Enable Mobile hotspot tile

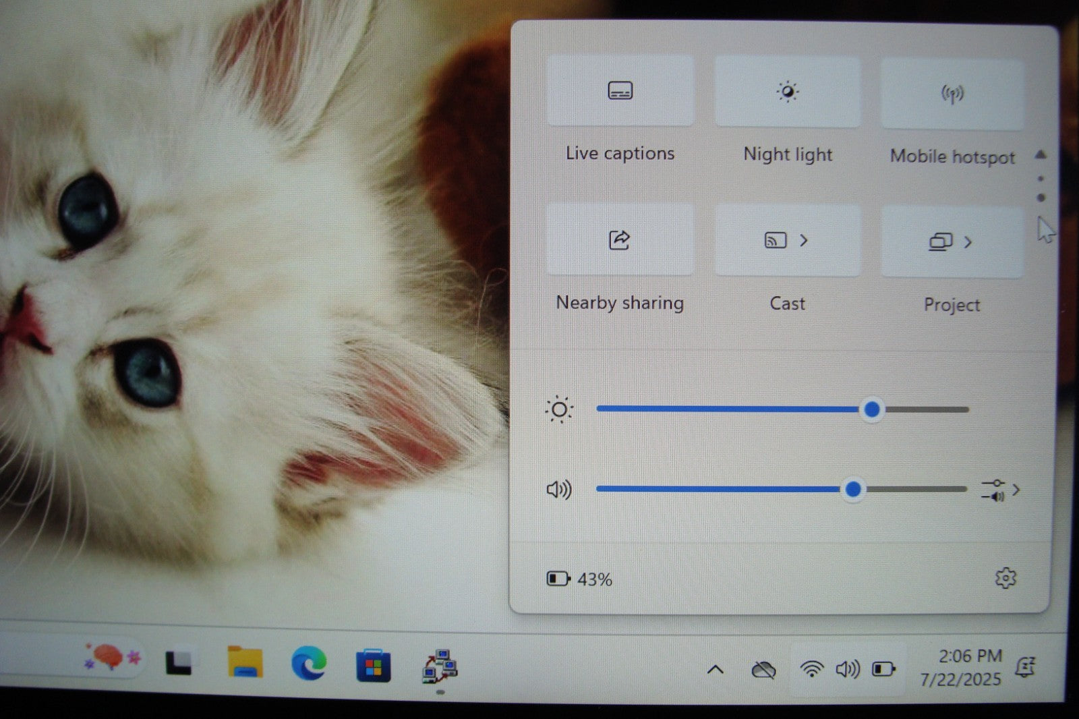point(952,94)
